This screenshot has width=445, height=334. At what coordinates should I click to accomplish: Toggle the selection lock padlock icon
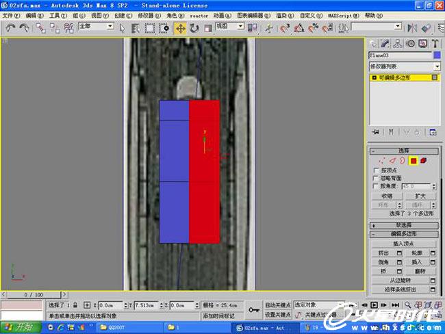click(75, 305)
